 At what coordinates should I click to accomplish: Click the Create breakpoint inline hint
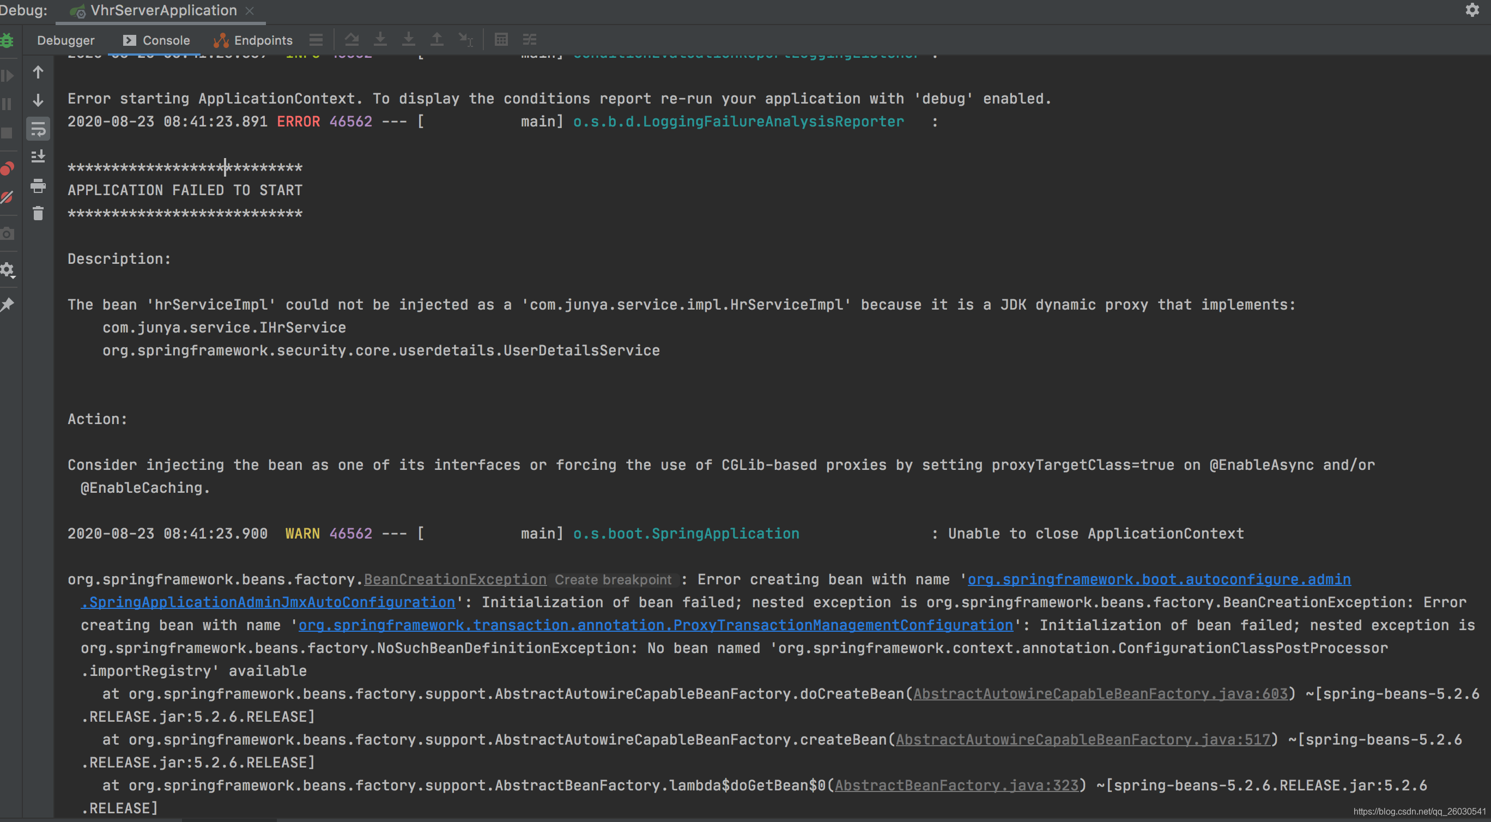[614, 579]
